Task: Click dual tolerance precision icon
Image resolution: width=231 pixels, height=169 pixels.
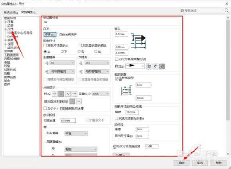Action: pos(80,71)
